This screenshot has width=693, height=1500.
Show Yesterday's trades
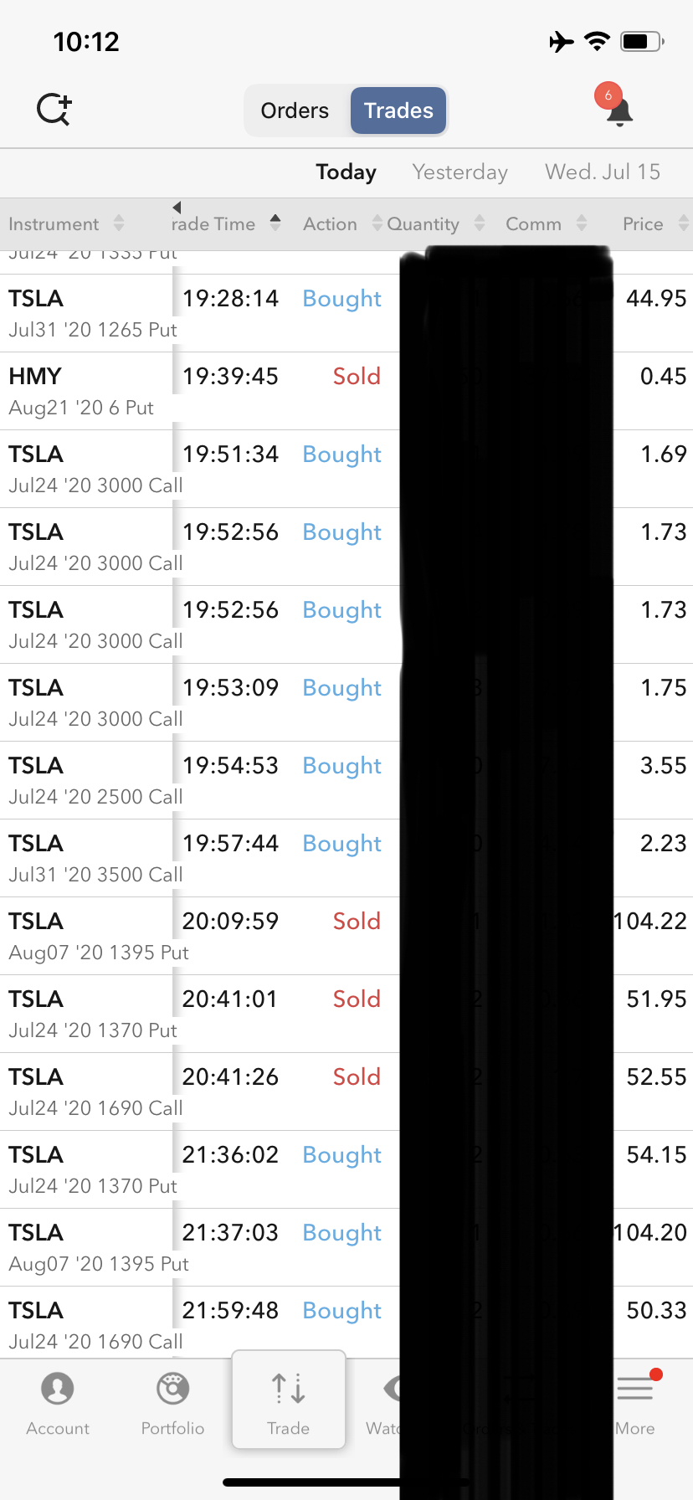[459, 172]
